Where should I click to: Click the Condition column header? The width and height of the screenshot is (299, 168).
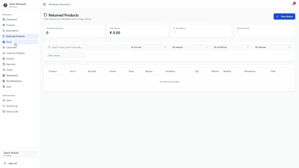click(170, 71)
